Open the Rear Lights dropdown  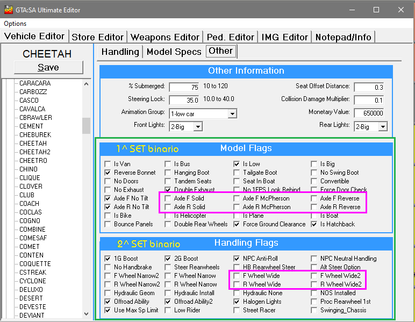pos(383,127)
